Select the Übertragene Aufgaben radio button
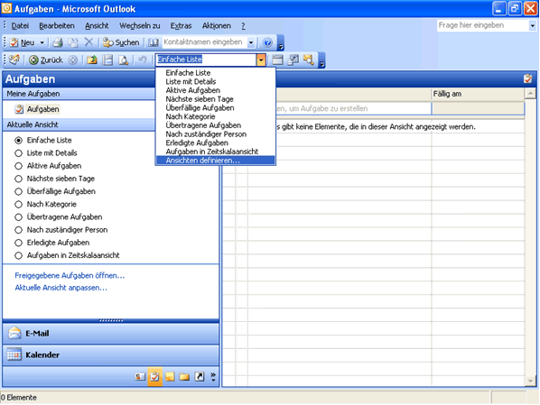The width and height of the screenshot is (540, 405). (19, 217)
